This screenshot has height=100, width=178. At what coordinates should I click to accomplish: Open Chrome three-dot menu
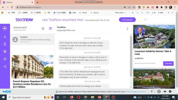click(x=175, y=7)
